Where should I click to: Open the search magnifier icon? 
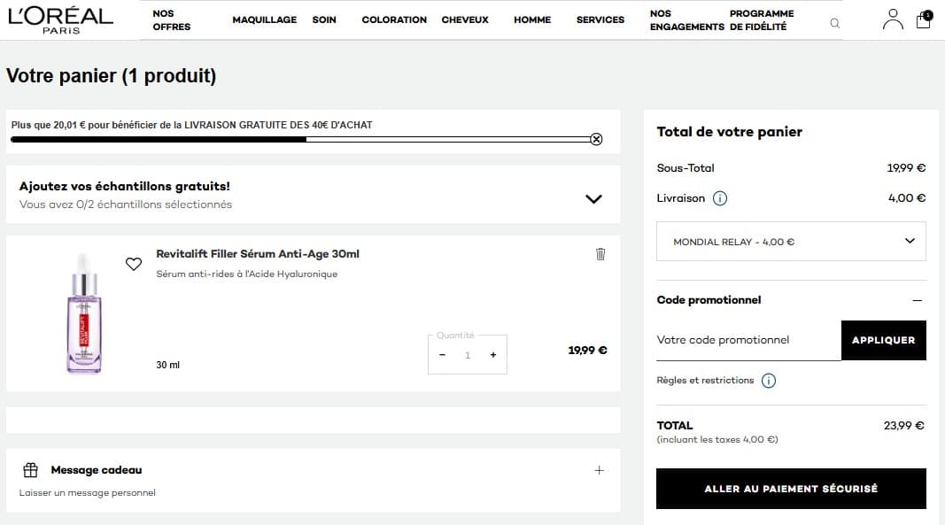[x=833, y=22]
